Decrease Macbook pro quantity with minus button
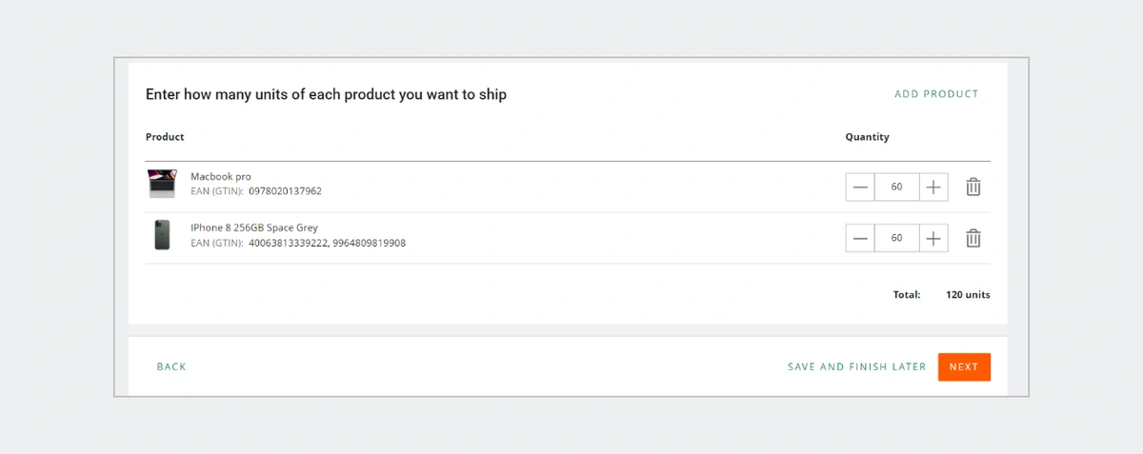This screenshot has width=1143, height=454. point(860,188)
